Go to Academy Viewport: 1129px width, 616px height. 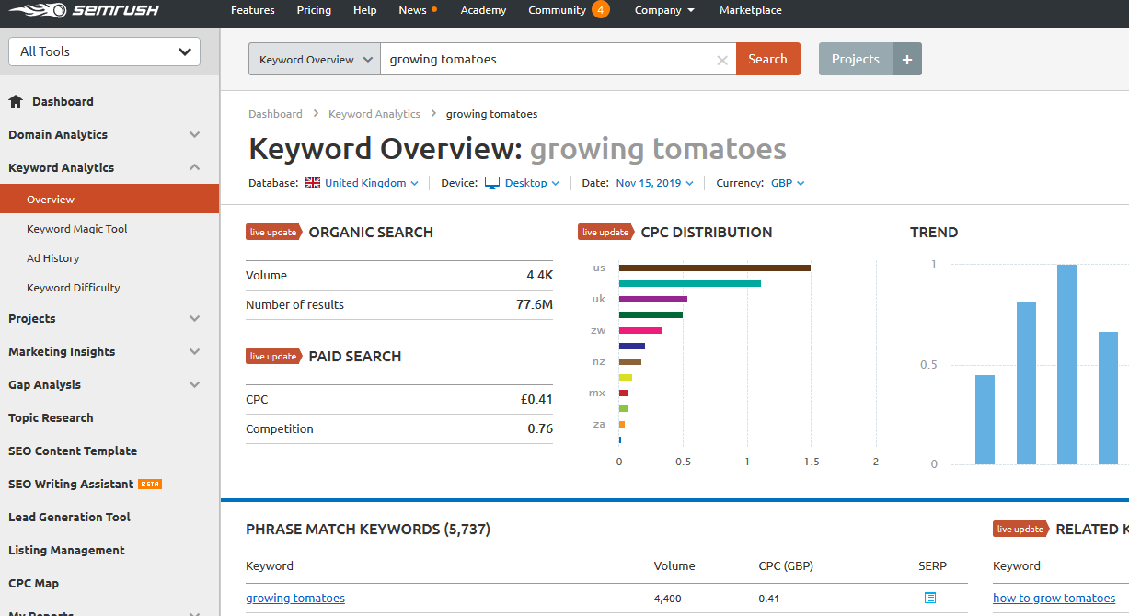(x=483, y=10)
